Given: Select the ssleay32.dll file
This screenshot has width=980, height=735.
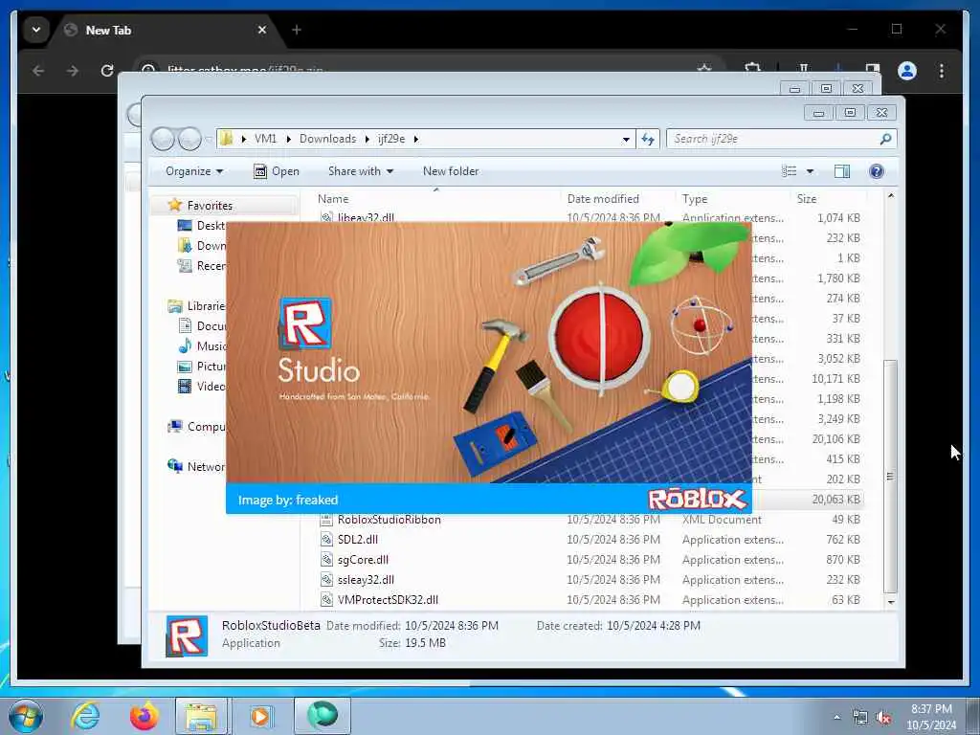Looking at the screenshot, I should click(x=366, y=579).
